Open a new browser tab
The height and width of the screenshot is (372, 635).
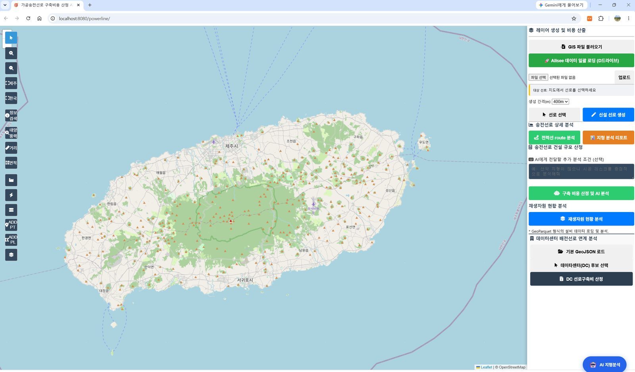point(90,5)
